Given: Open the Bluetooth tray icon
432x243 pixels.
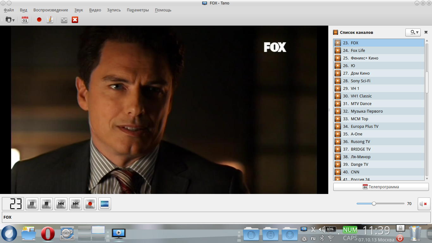Looking at the screenshot, I should click(x=322, y=238).
